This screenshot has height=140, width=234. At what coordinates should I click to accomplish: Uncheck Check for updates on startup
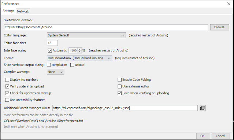point(7,93)
